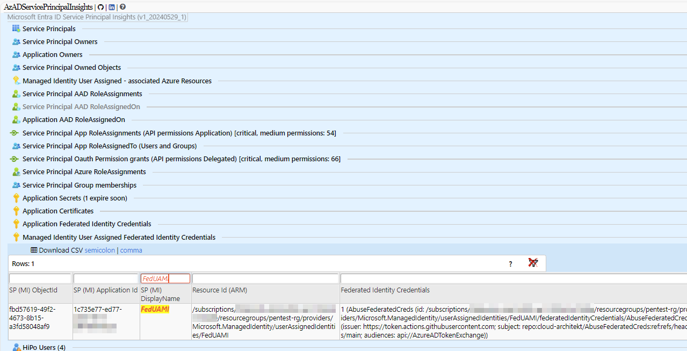
Task: Expand App RoleAssignments (API permissions Application) section
Action: [179, 133]
